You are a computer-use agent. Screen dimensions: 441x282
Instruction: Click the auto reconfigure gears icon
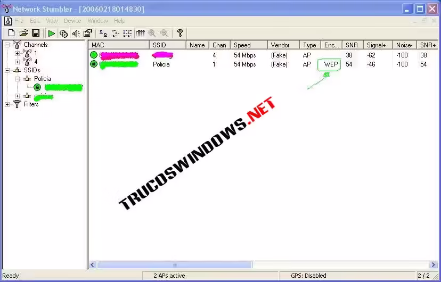pyautogui.click(x=63, y=34)
